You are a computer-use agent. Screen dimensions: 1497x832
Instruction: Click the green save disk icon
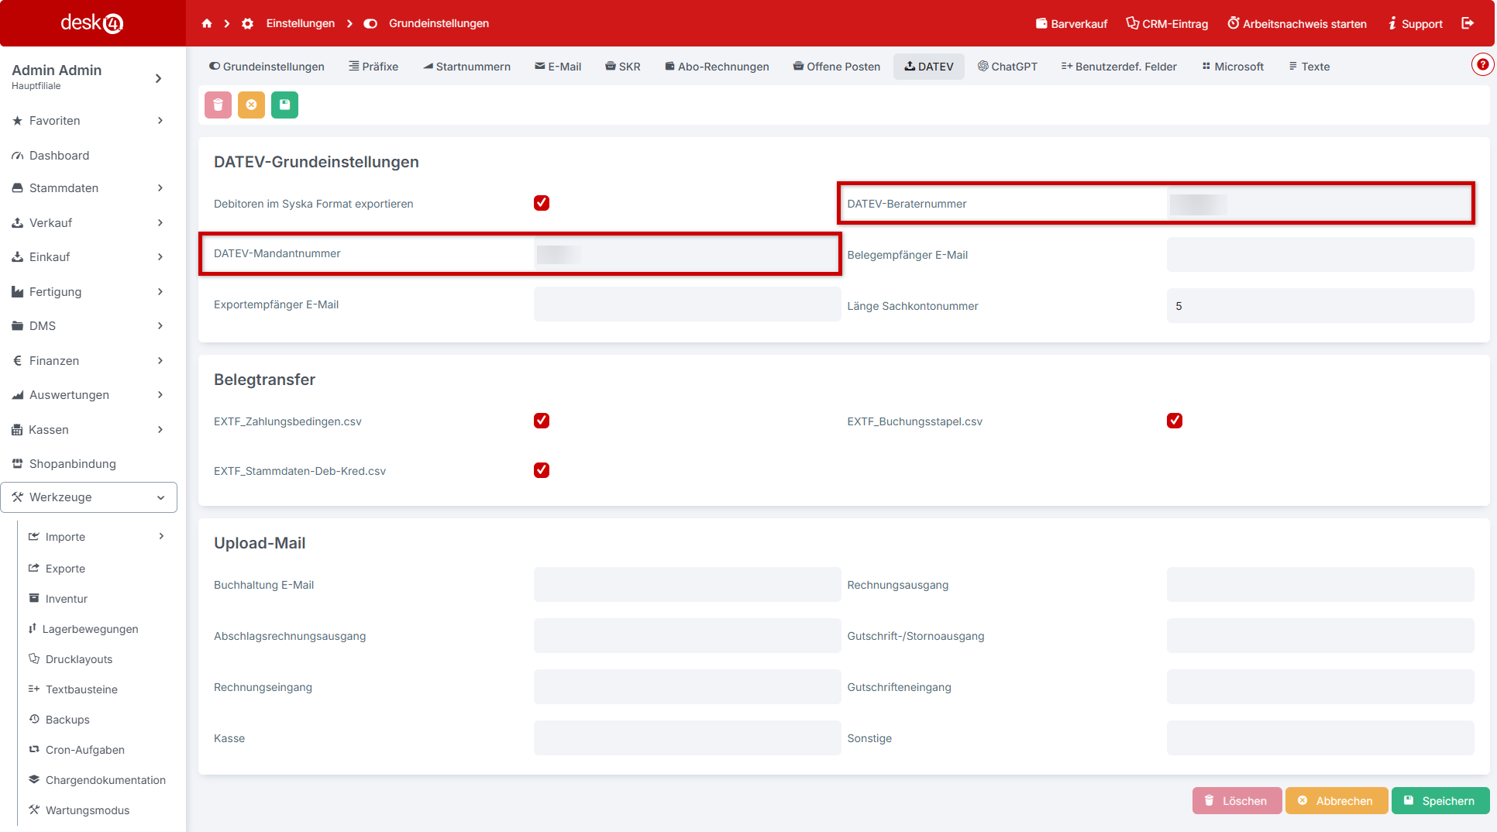pyautogui.click(x=284, y=105)
